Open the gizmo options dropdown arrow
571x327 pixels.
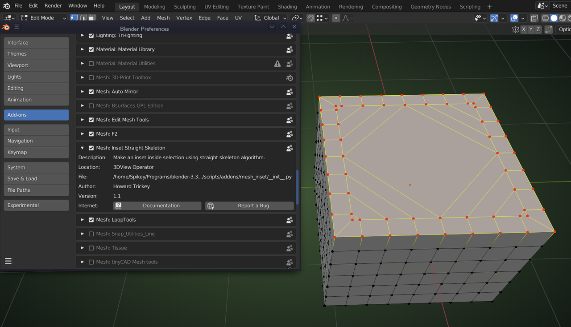(x=503, y=18)
